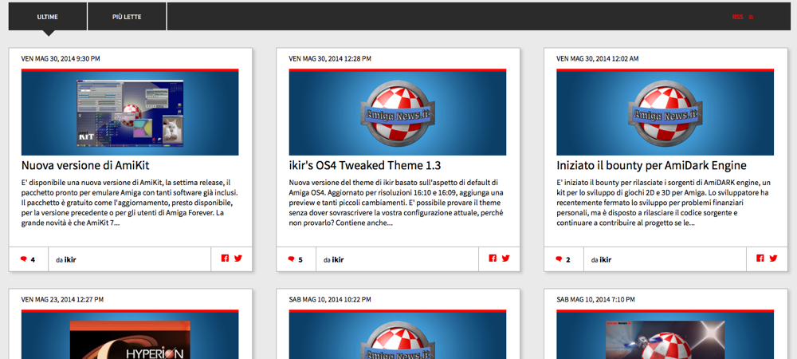Click date VEN MAG 30, 2014 12:02 AM
The height and width of the screenshot is (359, 797).
click(597, 59)
